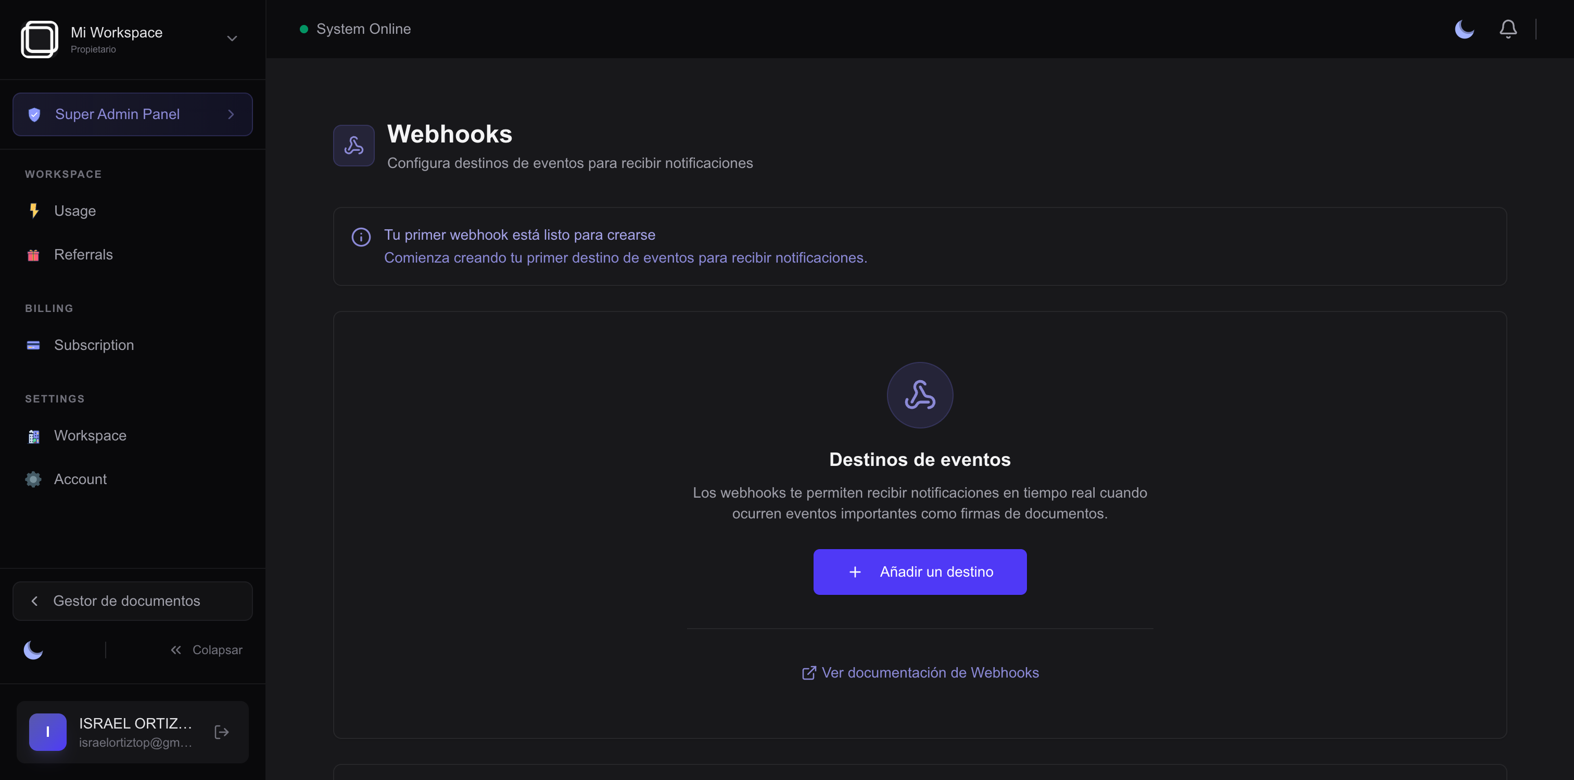The width and height of the screenshot is (1574, 780).
Task: Toggle theme using sidebar moon icon
Action: tap(33, 649)
